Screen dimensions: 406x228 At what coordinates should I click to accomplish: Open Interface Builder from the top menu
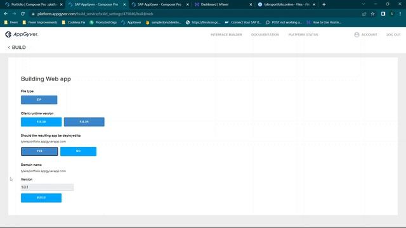click(226, 35)
